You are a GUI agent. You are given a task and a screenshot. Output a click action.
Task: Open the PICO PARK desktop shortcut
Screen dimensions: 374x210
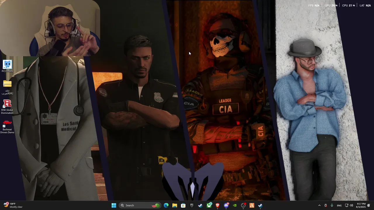point(7,66)
